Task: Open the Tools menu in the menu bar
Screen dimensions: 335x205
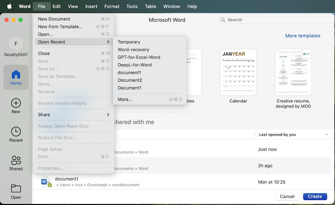Action: point(132,6)
